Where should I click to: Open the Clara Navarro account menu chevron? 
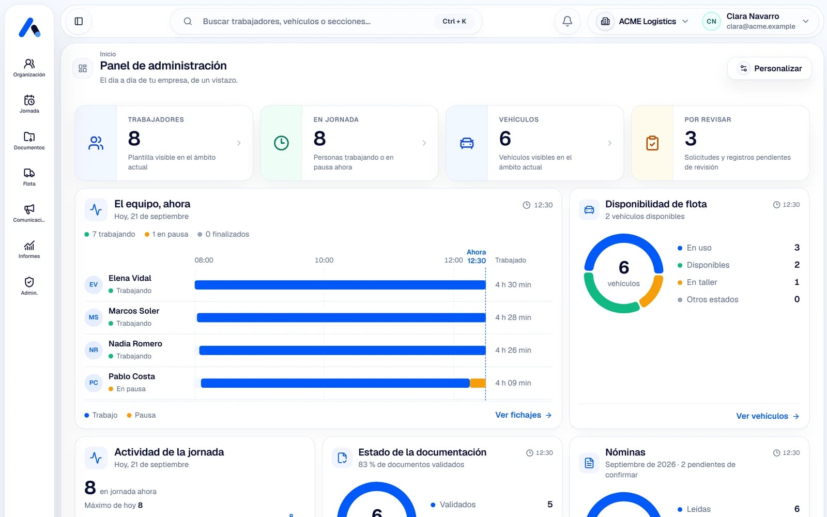[806, 21]
